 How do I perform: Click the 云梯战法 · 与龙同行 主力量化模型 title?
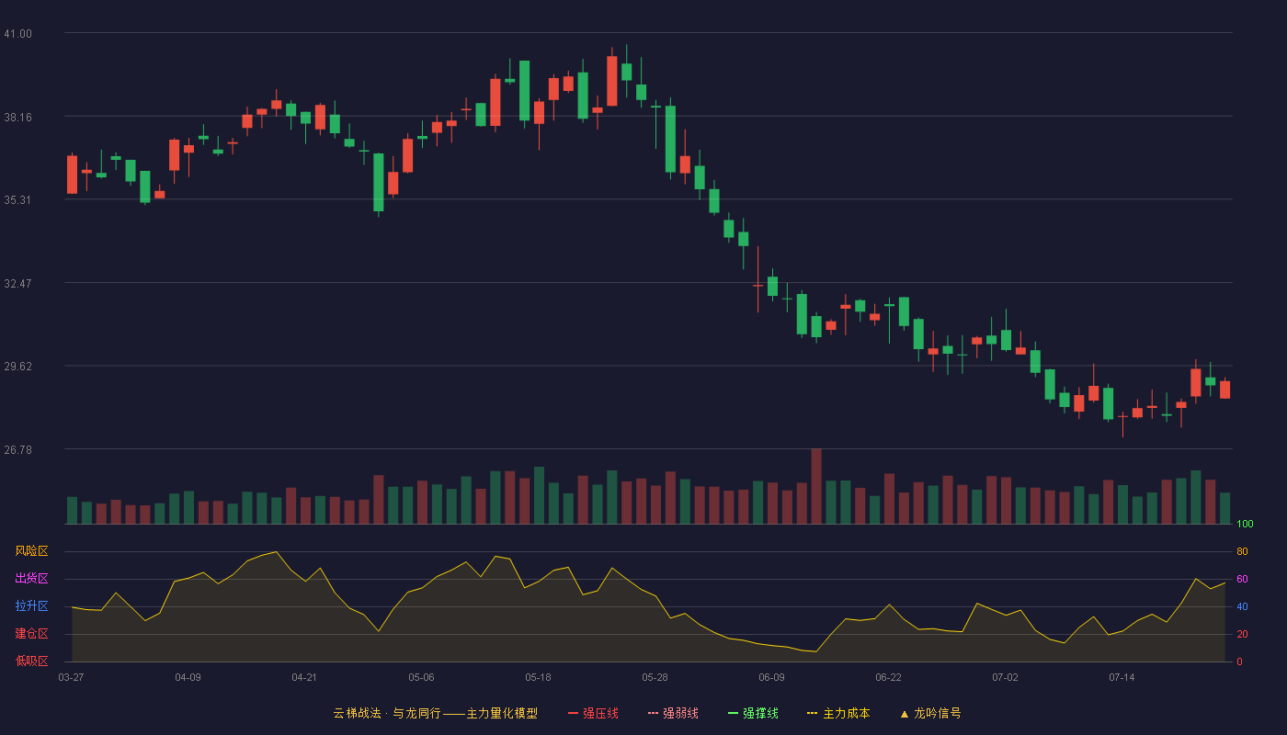pyautogui.click(x=435, y=713)
